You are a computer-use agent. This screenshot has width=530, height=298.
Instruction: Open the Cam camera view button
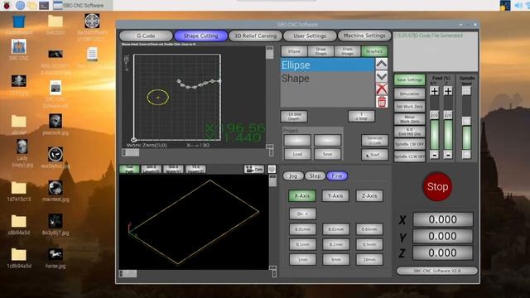click(254, 169)
